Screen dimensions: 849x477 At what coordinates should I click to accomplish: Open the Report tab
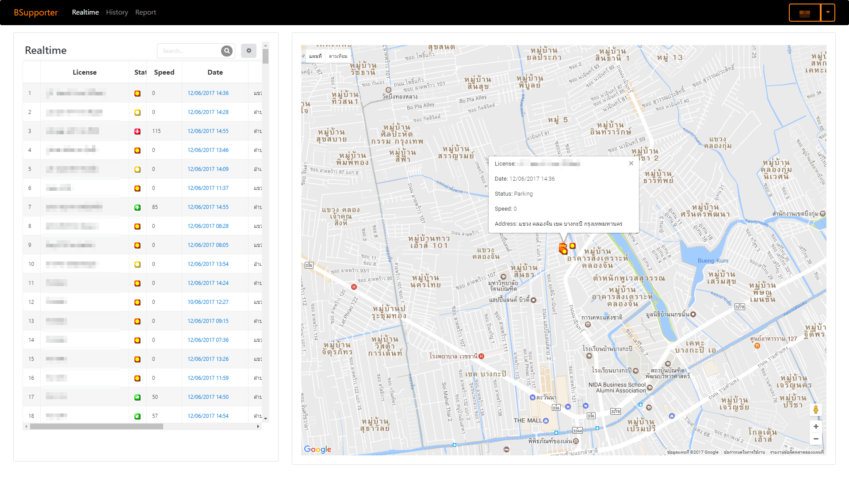(145, 12)
